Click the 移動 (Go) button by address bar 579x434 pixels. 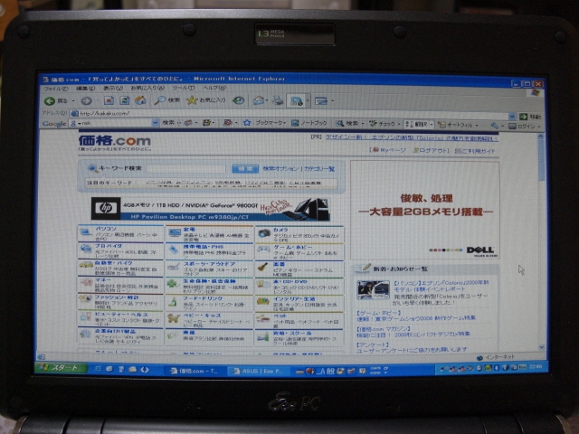point(530,117)
